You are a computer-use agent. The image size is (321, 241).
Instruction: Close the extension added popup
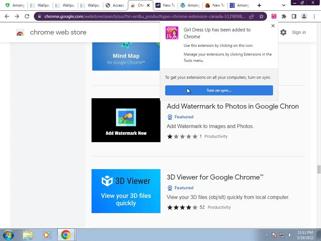(273, 26)
